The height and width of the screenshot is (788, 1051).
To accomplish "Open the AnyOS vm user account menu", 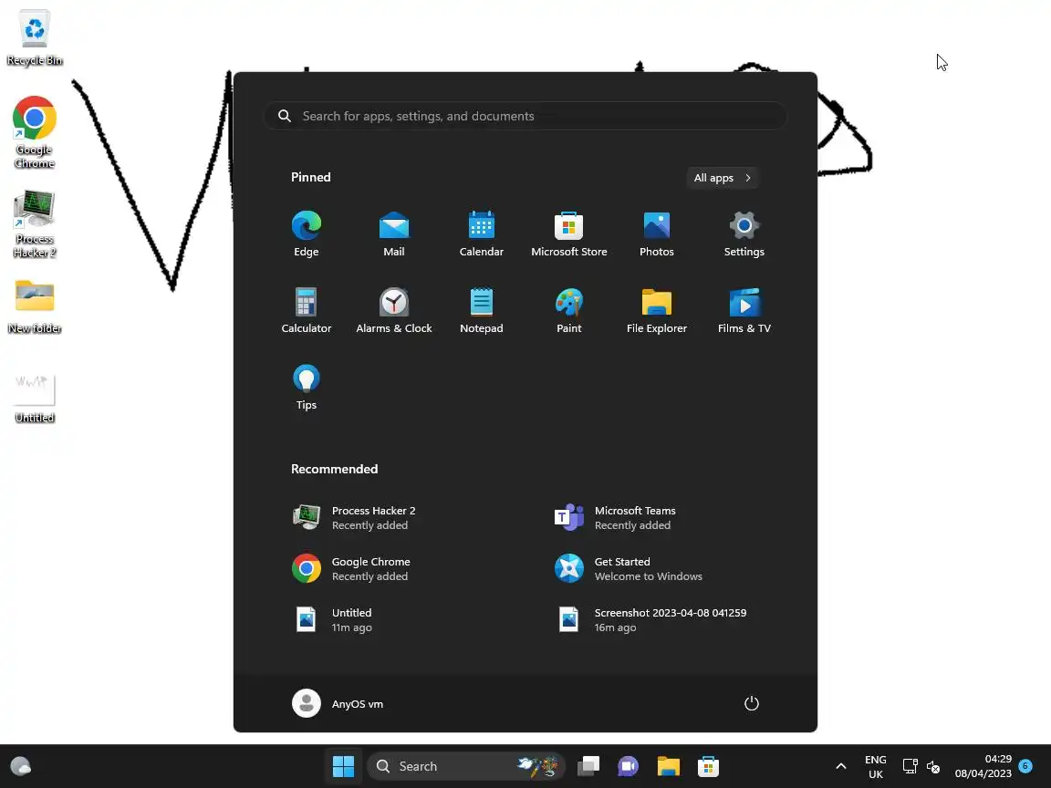I will tap(338, 703).
